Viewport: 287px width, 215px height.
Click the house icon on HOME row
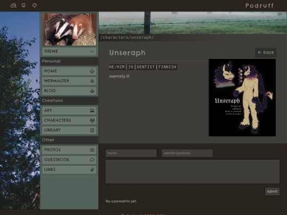92,71
